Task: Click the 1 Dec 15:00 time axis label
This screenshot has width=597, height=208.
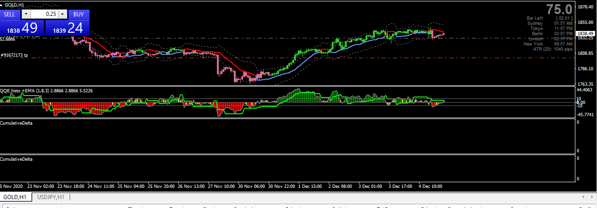Action: tap(309, 186)
